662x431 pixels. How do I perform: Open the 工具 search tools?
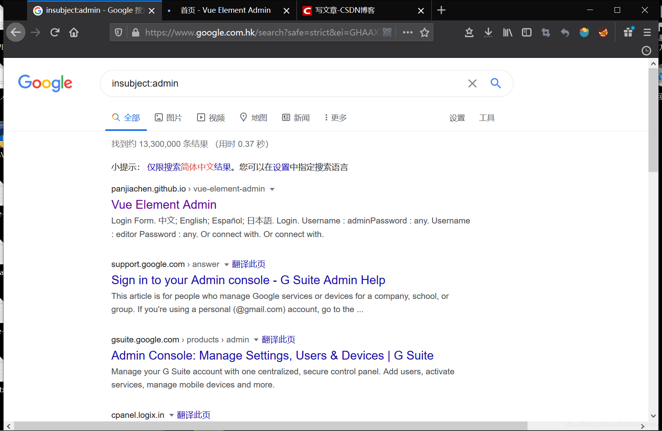pos(487,118)
